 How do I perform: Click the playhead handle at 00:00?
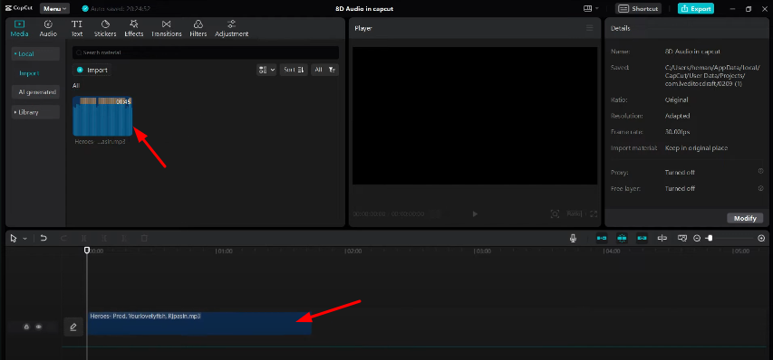(x=87, y=251)
